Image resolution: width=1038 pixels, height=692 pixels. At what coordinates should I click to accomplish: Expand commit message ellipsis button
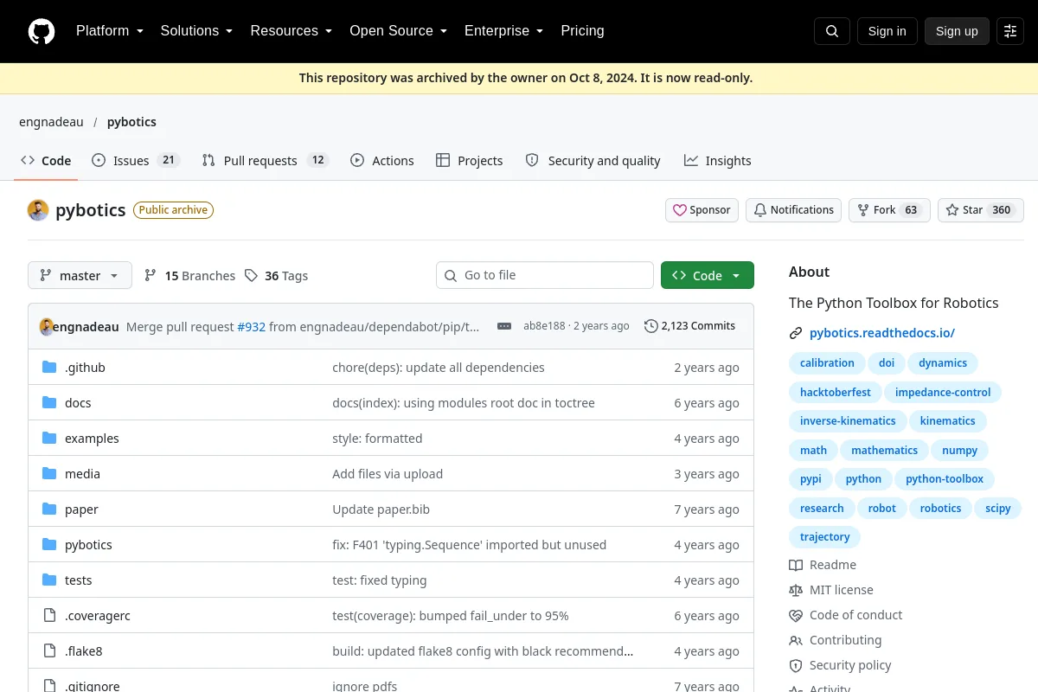[x=504, y=326]
